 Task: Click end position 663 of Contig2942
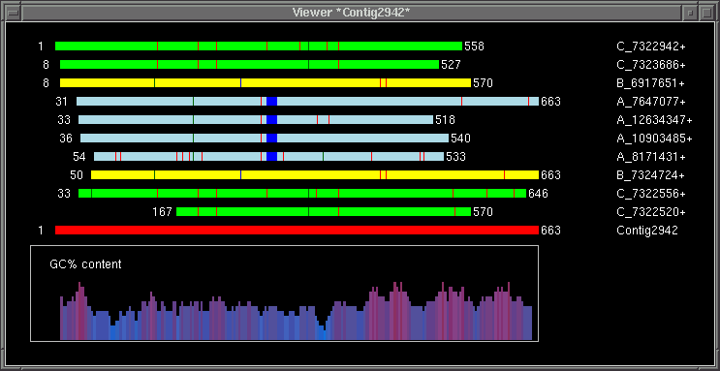(550, 230)
